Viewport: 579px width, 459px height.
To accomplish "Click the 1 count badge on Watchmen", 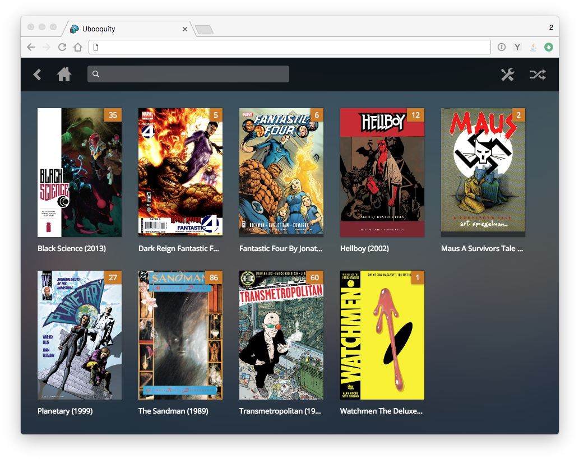I will coord(418,277).
